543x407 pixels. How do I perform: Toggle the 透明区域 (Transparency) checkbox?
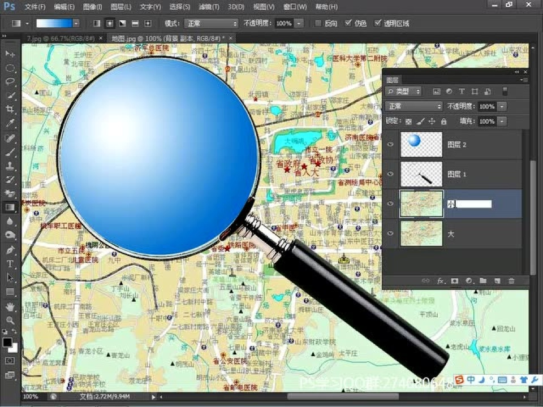pyautogui.click(x=378, y=23)
